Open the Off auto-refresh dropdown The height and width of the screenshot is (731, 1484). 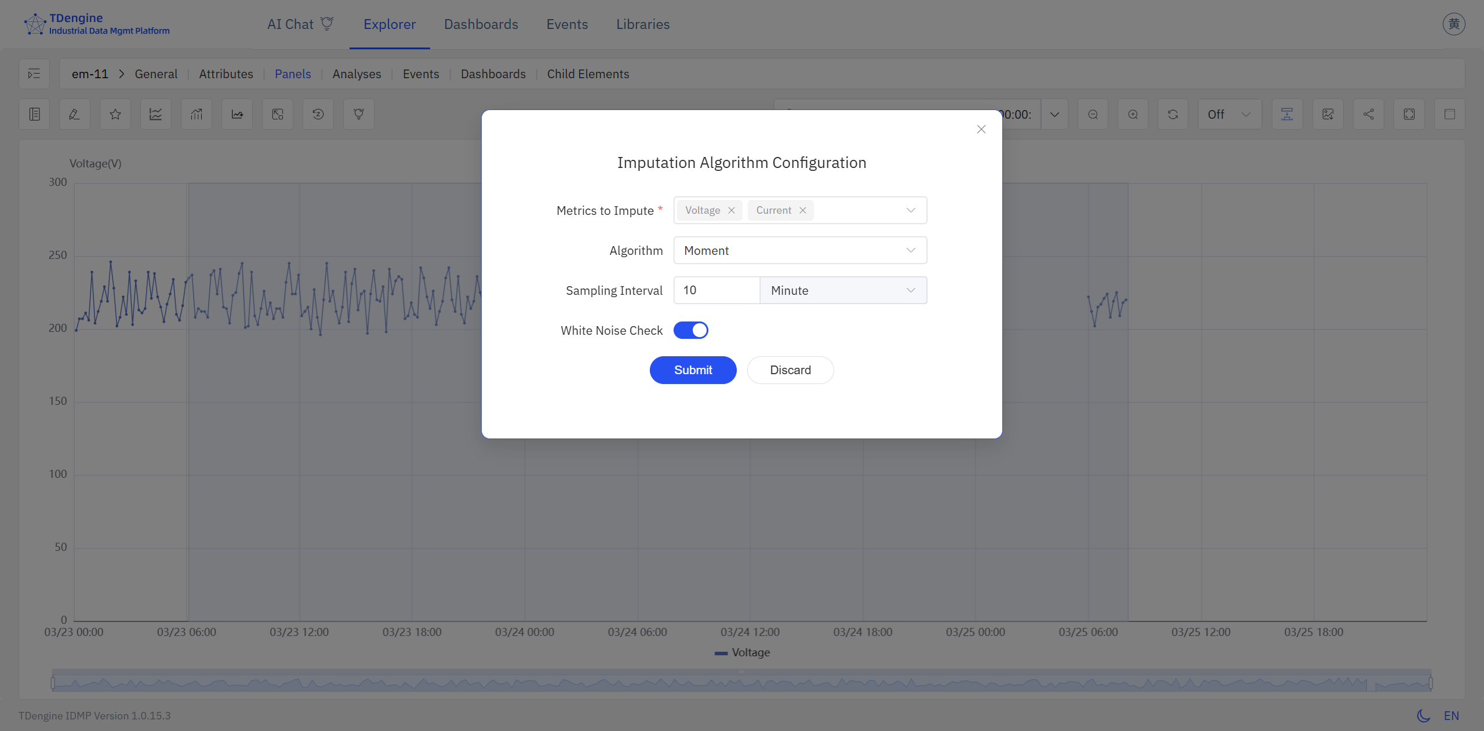1229,114
